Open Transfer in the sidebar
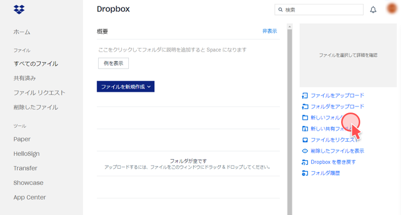 [x=25, y=168]
